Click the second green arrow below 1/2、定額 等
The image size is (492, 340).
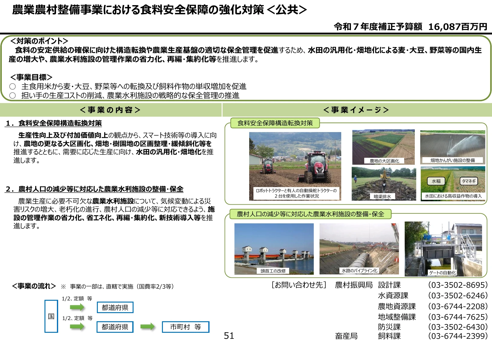pyautogui.click(x=77, y=326)
